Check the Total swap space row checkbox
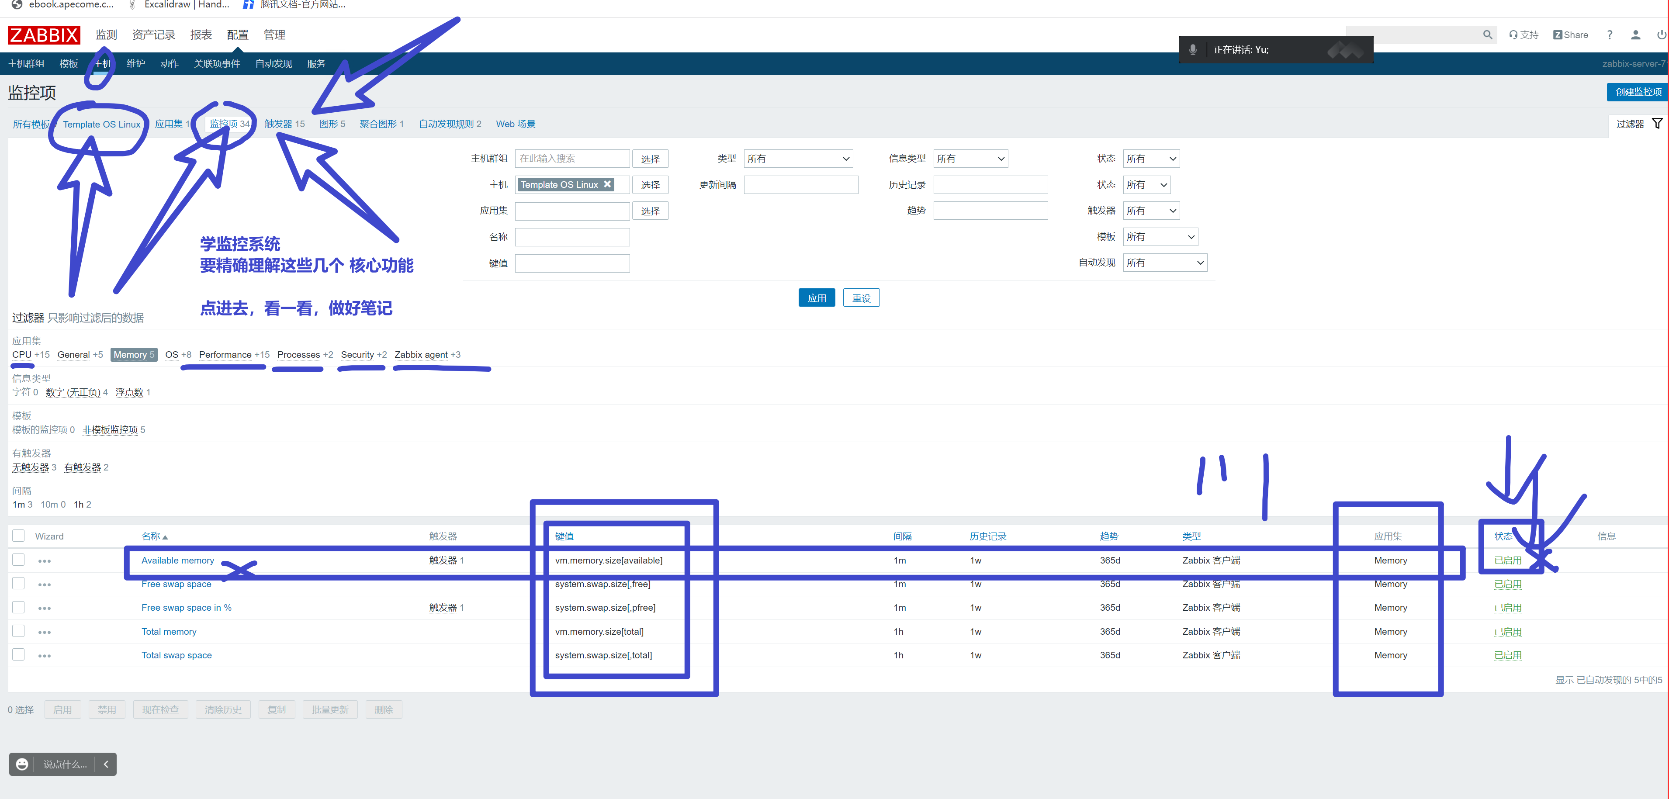The width and height of the screenshot is (1669, 799). (19, 655)
